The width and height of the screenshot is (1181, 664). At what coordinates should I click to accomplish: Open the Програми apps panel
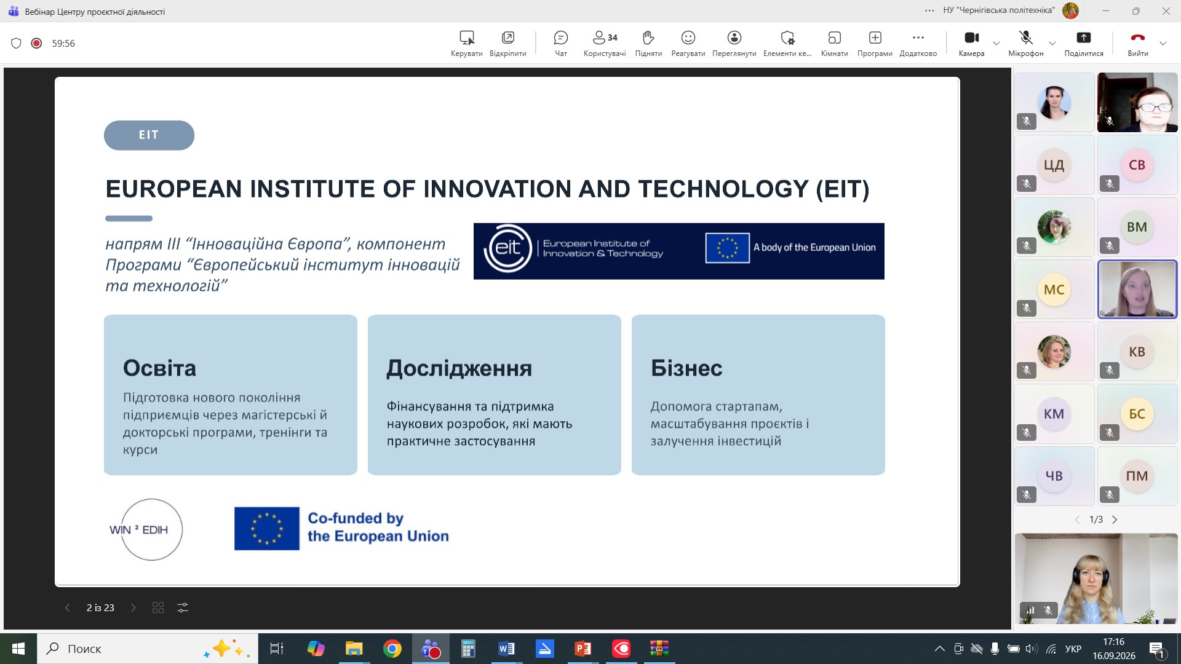[x=875, y=44]
